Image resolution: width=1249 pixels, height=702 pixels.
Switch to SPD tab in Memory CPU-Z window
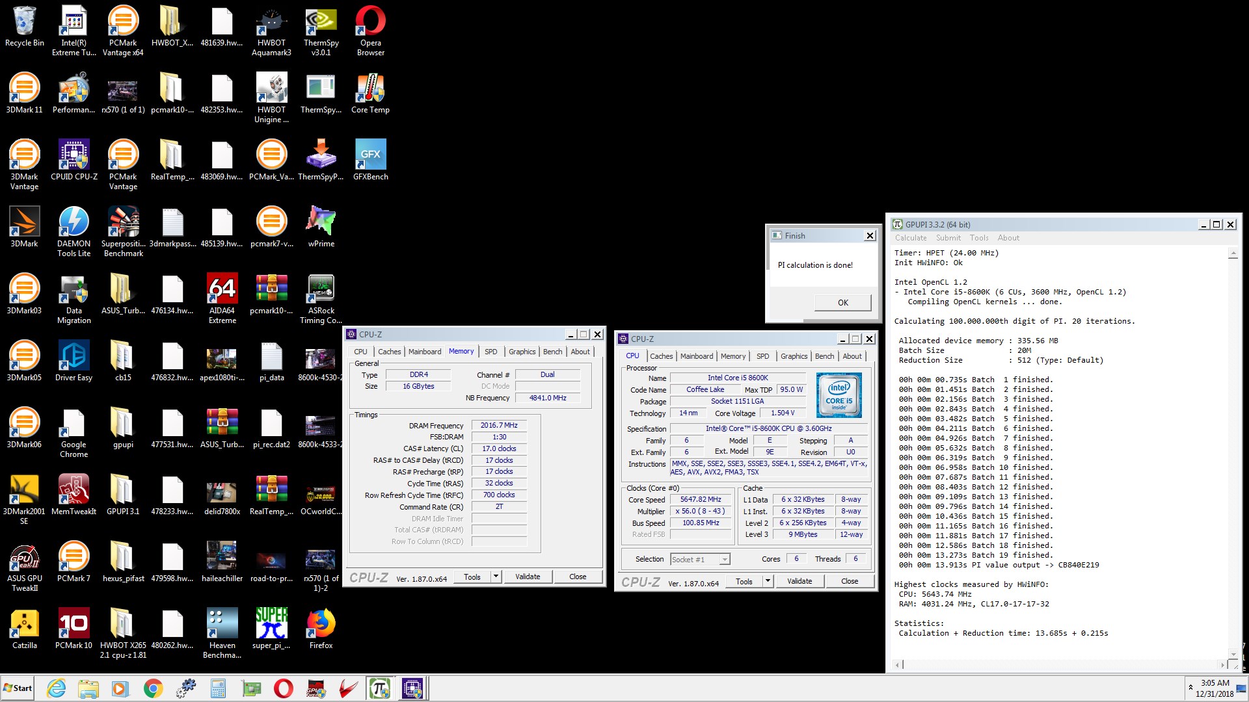[x=490, y=352]
